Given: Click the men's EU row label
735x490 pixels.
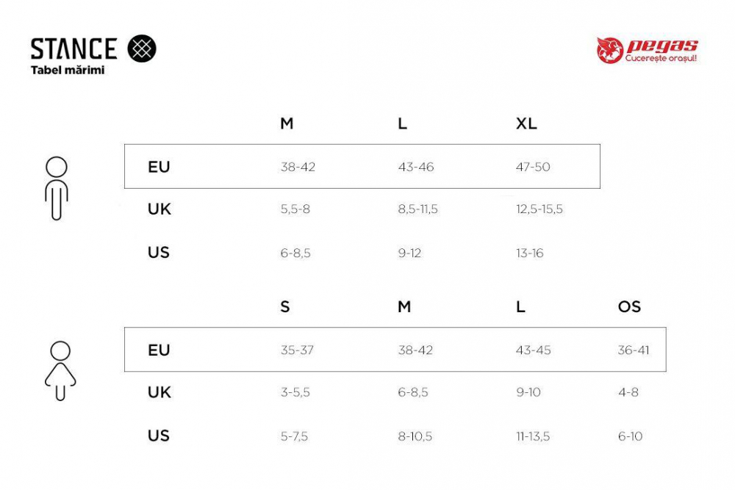Looking at the screenshot, I should pos(159,167).
